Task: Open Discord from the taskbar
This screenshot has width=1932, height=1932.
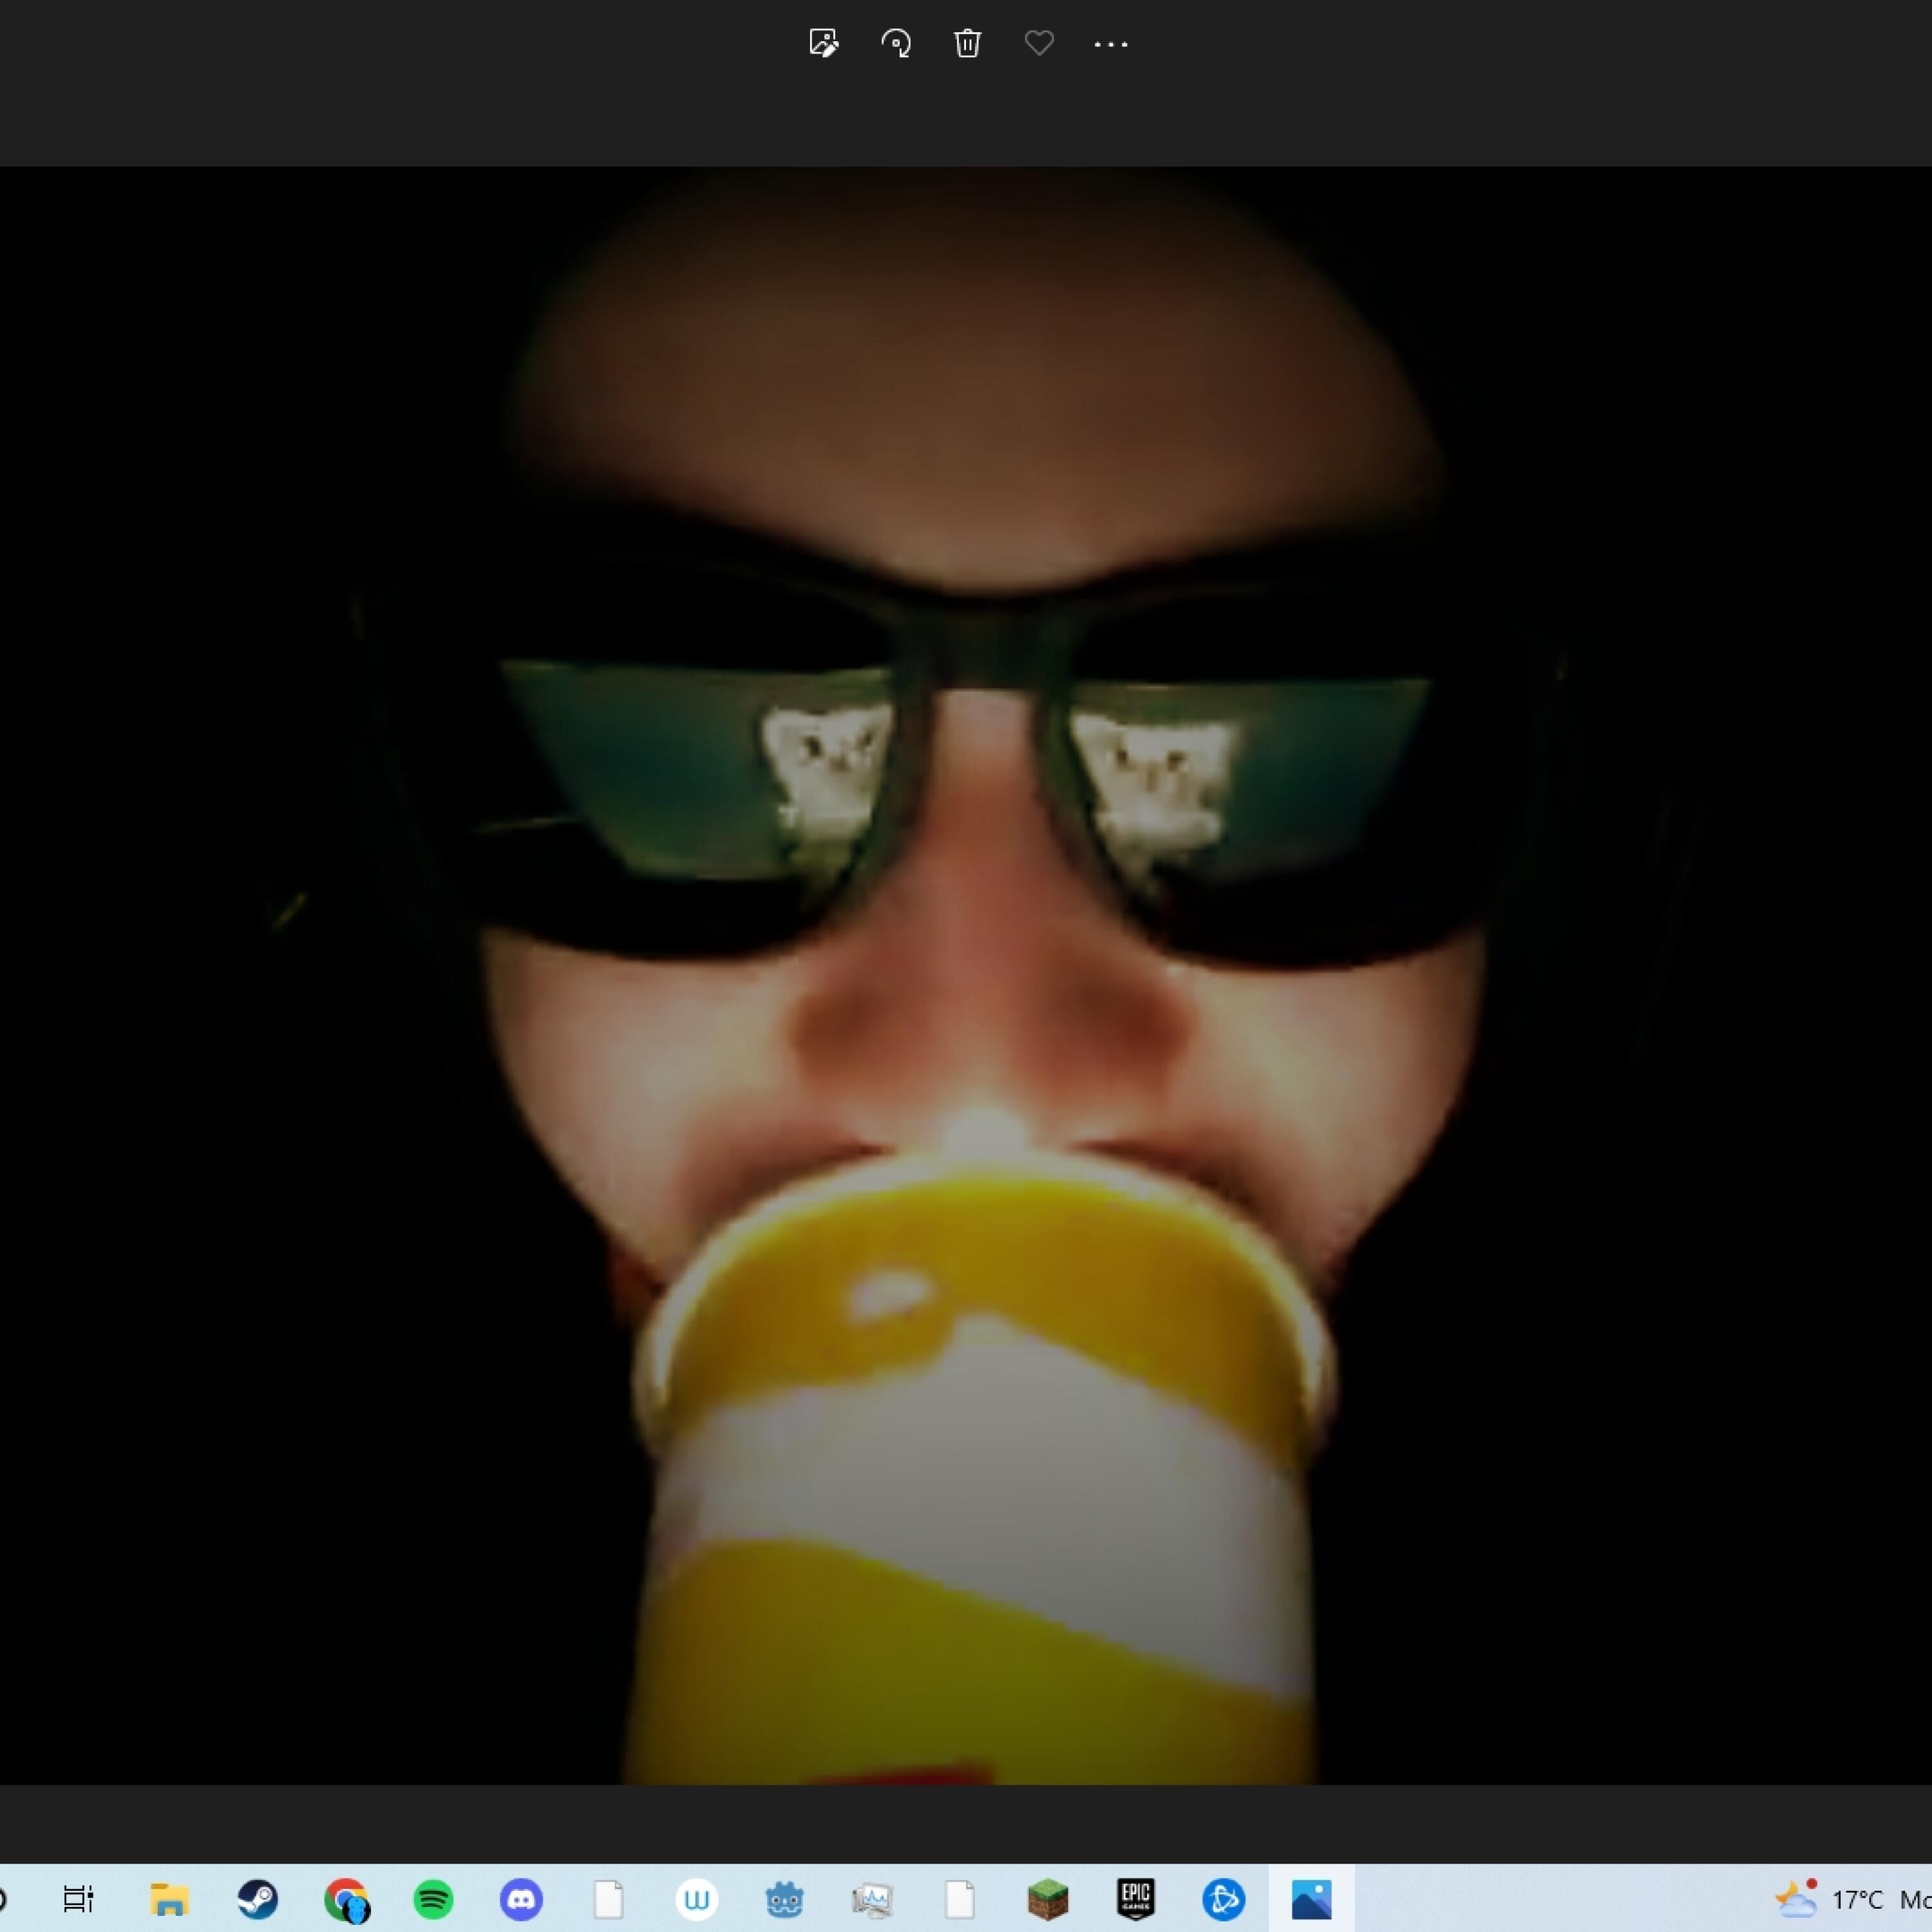Action: 521,1898
